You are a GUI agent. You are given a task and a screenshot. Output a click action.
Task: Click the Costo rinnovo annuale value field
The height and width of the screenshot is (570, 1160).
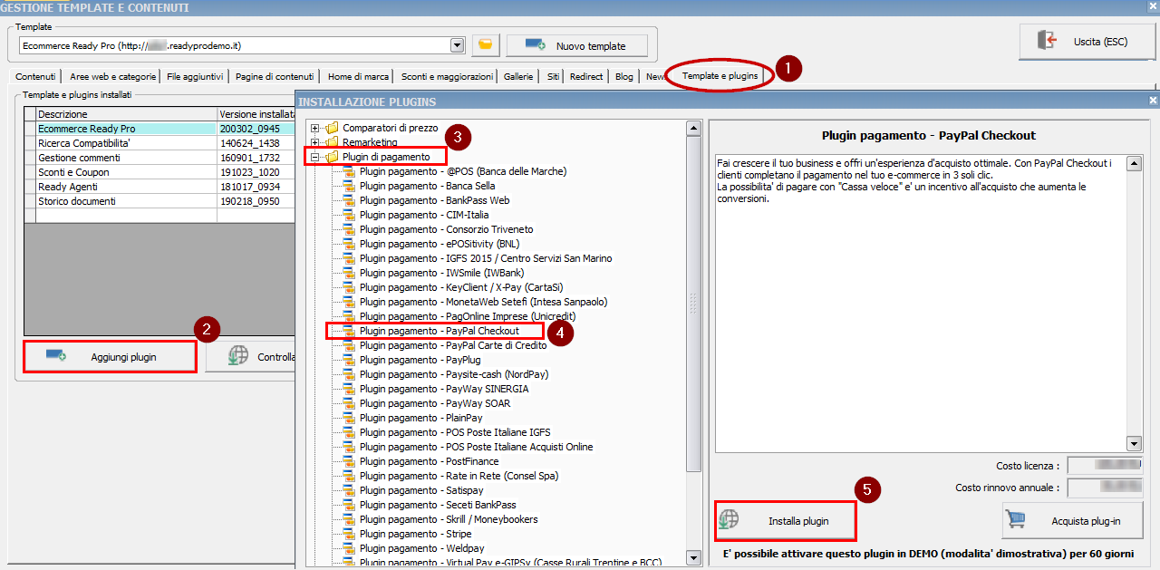point(1106,488)
